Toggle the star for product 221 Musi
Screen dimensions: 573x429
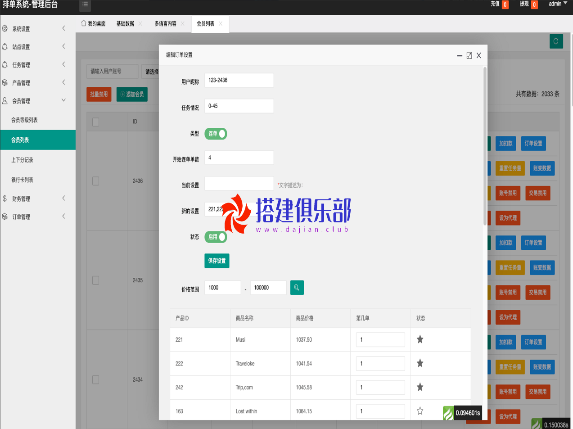pos(420,339)
